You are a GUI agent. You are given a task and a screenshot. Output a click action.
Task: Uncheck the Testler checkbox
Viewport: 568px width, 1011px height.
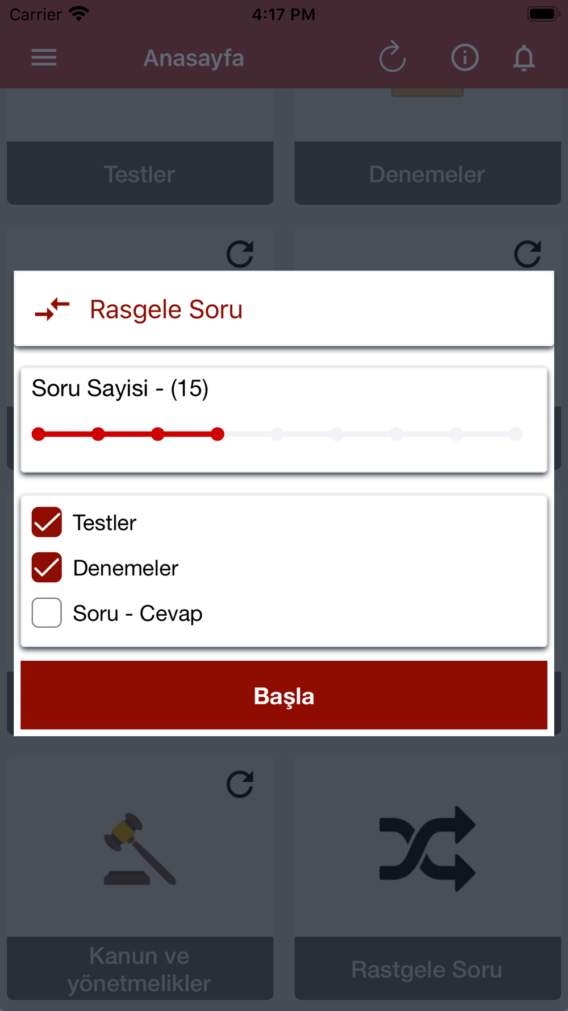pyautogui.click(x=47, y=522)
